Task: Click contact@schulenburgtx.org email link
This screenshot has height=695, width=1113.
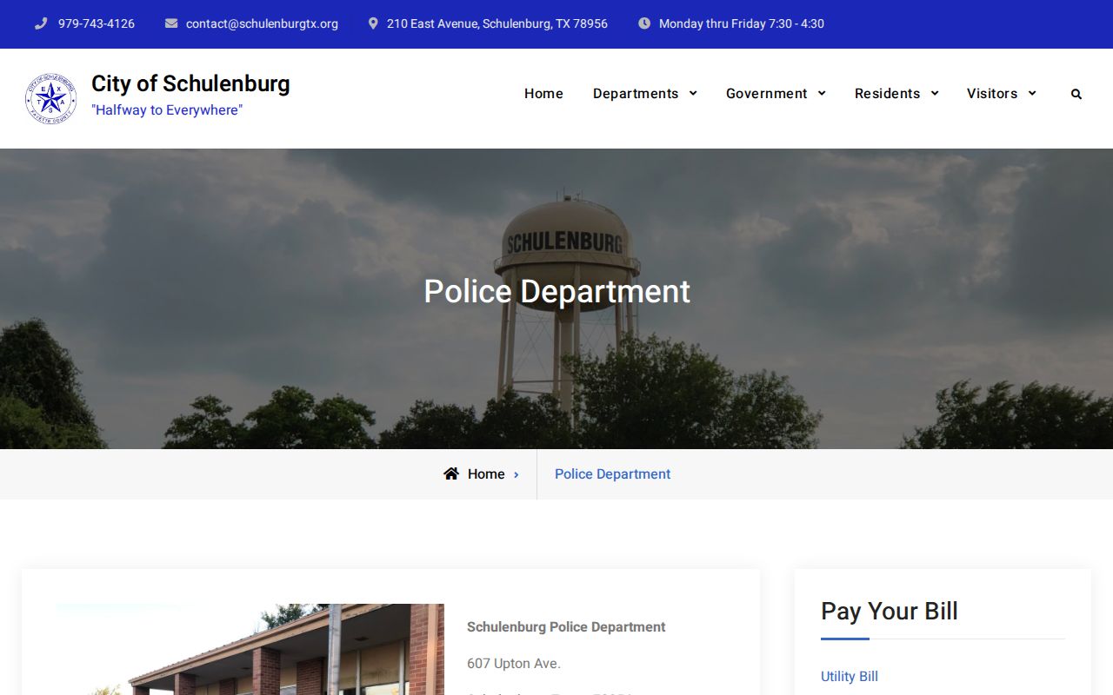Action: (262, 23)
